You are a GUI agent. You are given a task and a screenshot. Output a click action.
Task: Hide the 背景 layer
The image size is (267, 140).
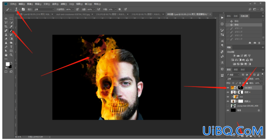(x=228, y=110)
